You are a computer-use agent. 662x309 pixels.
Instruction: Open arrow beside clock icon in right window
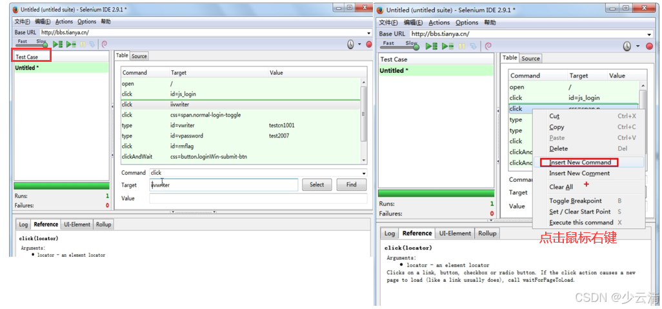[x=637, y=46]
